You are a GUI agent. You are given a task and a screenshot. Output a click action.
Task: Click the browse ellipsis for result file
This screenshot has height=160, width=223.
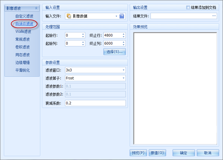[x=214, y=16]
